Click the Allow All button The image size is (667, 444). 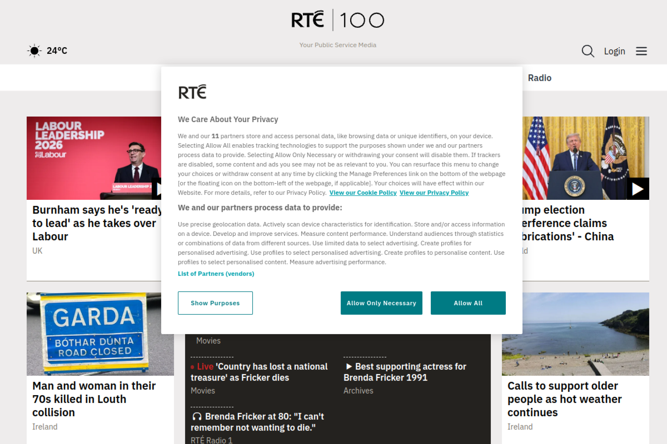tap(468, 303)
